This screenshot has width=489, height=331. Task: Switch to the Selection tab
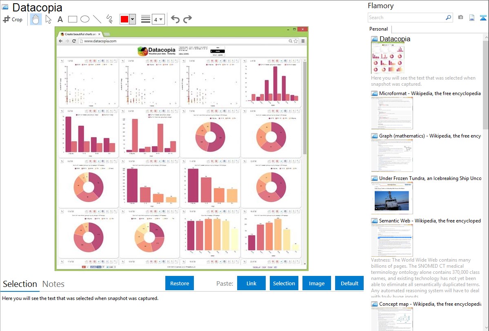click(20, 284)
